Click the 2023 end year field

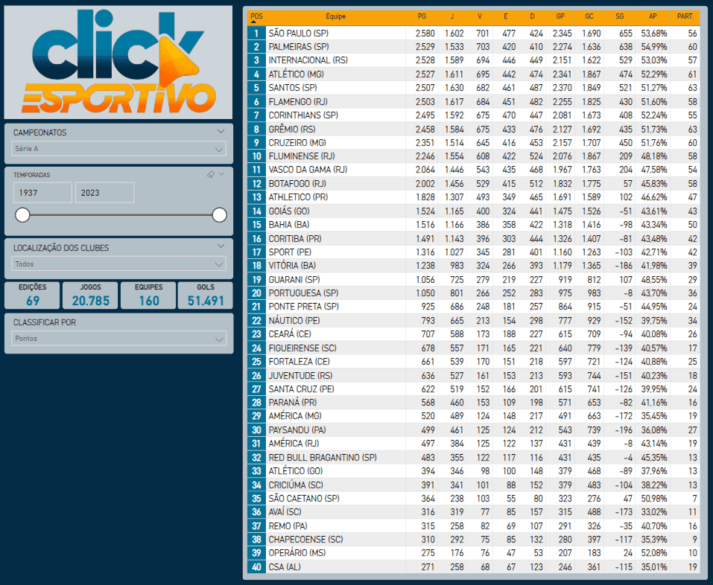[x=104, y=193]
